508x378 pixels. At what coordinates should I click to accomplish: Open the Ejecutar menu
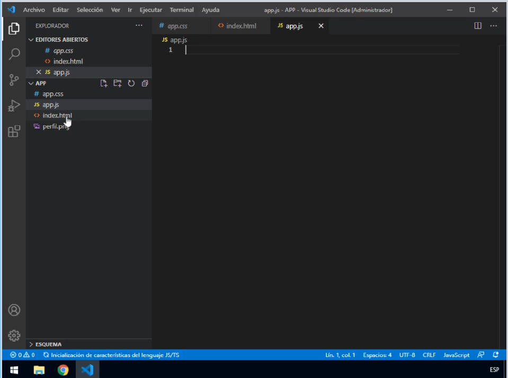151,10
